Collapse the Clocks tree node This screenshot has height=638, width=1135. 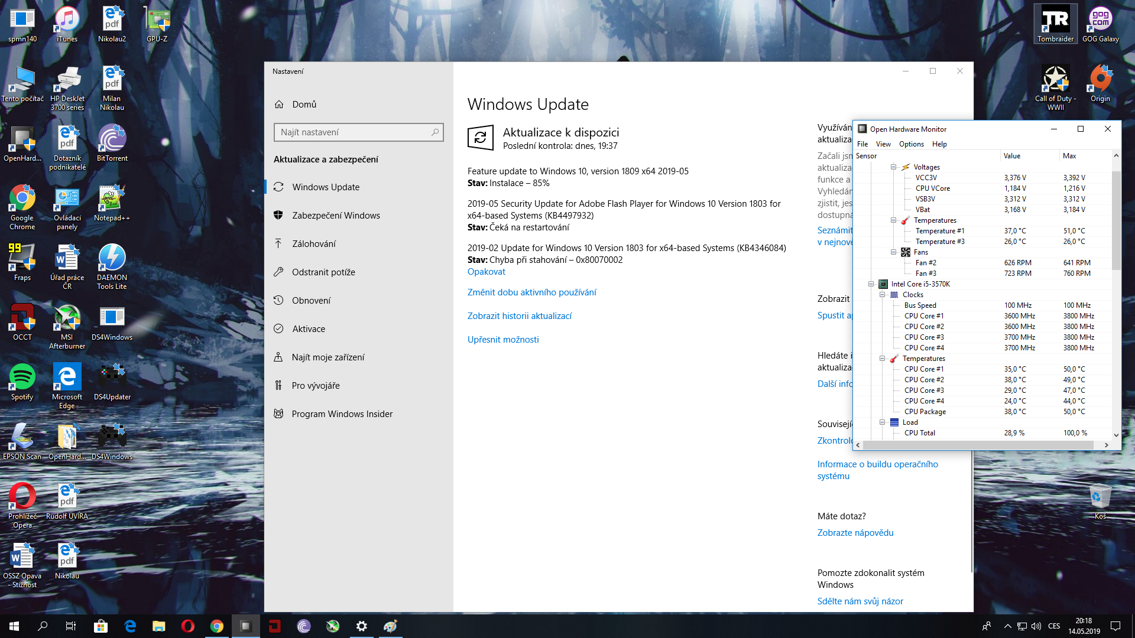pos(882,294)
